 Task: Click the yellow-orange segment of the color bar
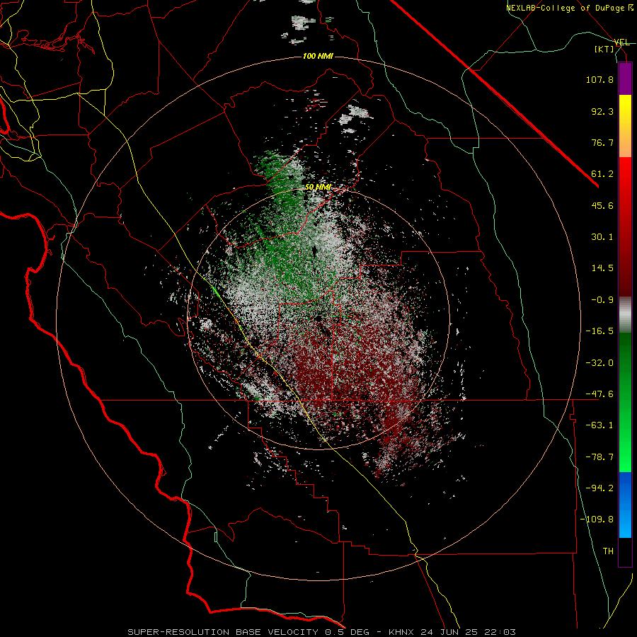625,126
